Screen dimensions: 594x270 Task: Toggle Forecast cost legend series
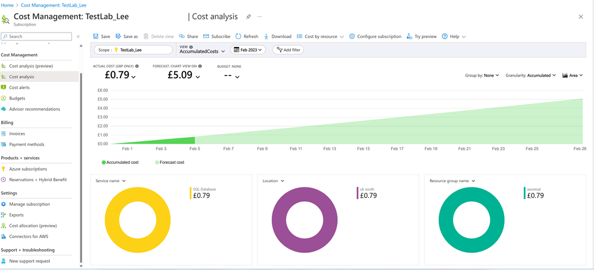coord(169,162)
